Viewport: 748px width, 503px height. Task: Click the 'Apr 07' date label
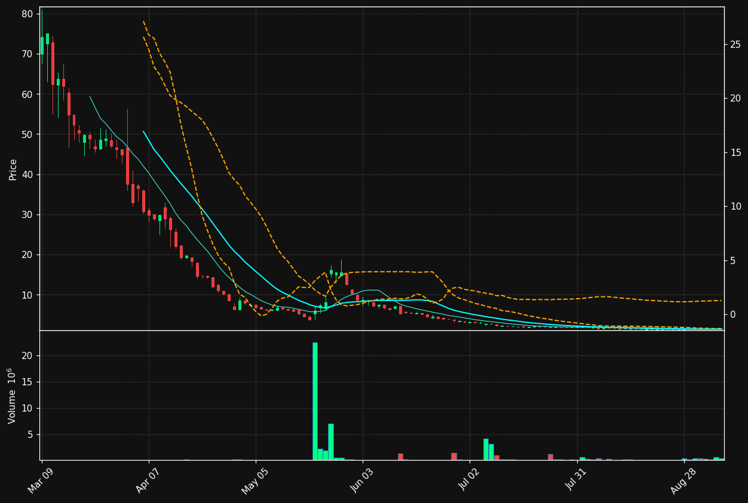pyautogui.click(x=149, y=480)
